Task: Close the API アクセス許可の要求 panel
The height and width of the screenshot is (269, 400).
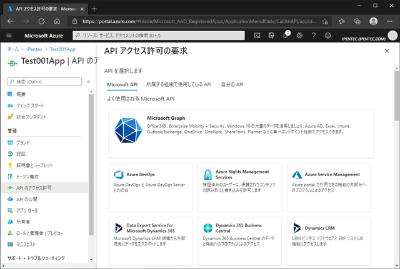Action: 387,51
